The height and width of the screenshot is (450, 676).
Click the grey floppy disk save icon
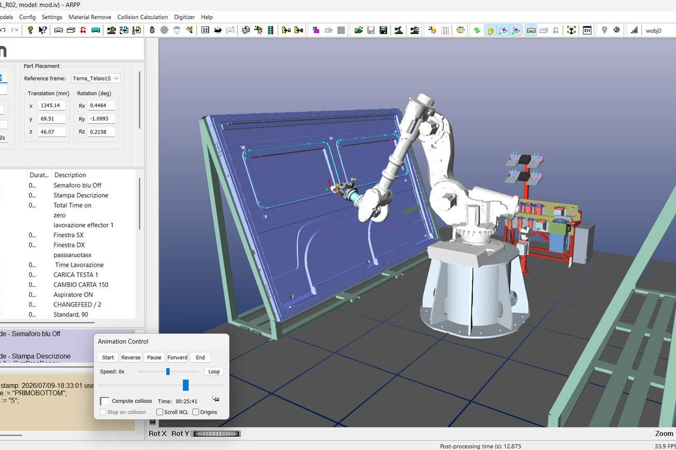371,31
